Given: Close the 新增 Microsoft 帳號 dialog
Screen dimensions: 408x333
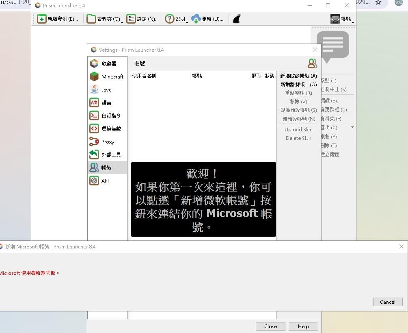Looking at the screenshot, I should (402, 246).
